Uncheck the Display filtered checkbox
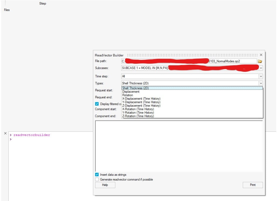 pyautogui.click(x=97, y=104)
